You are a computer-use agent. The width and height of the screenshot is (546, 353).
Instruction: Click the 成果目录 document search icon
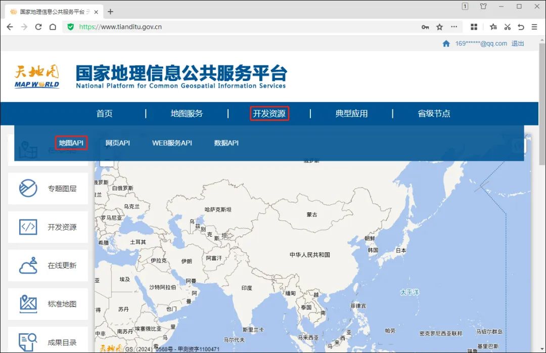click(28, 342)
